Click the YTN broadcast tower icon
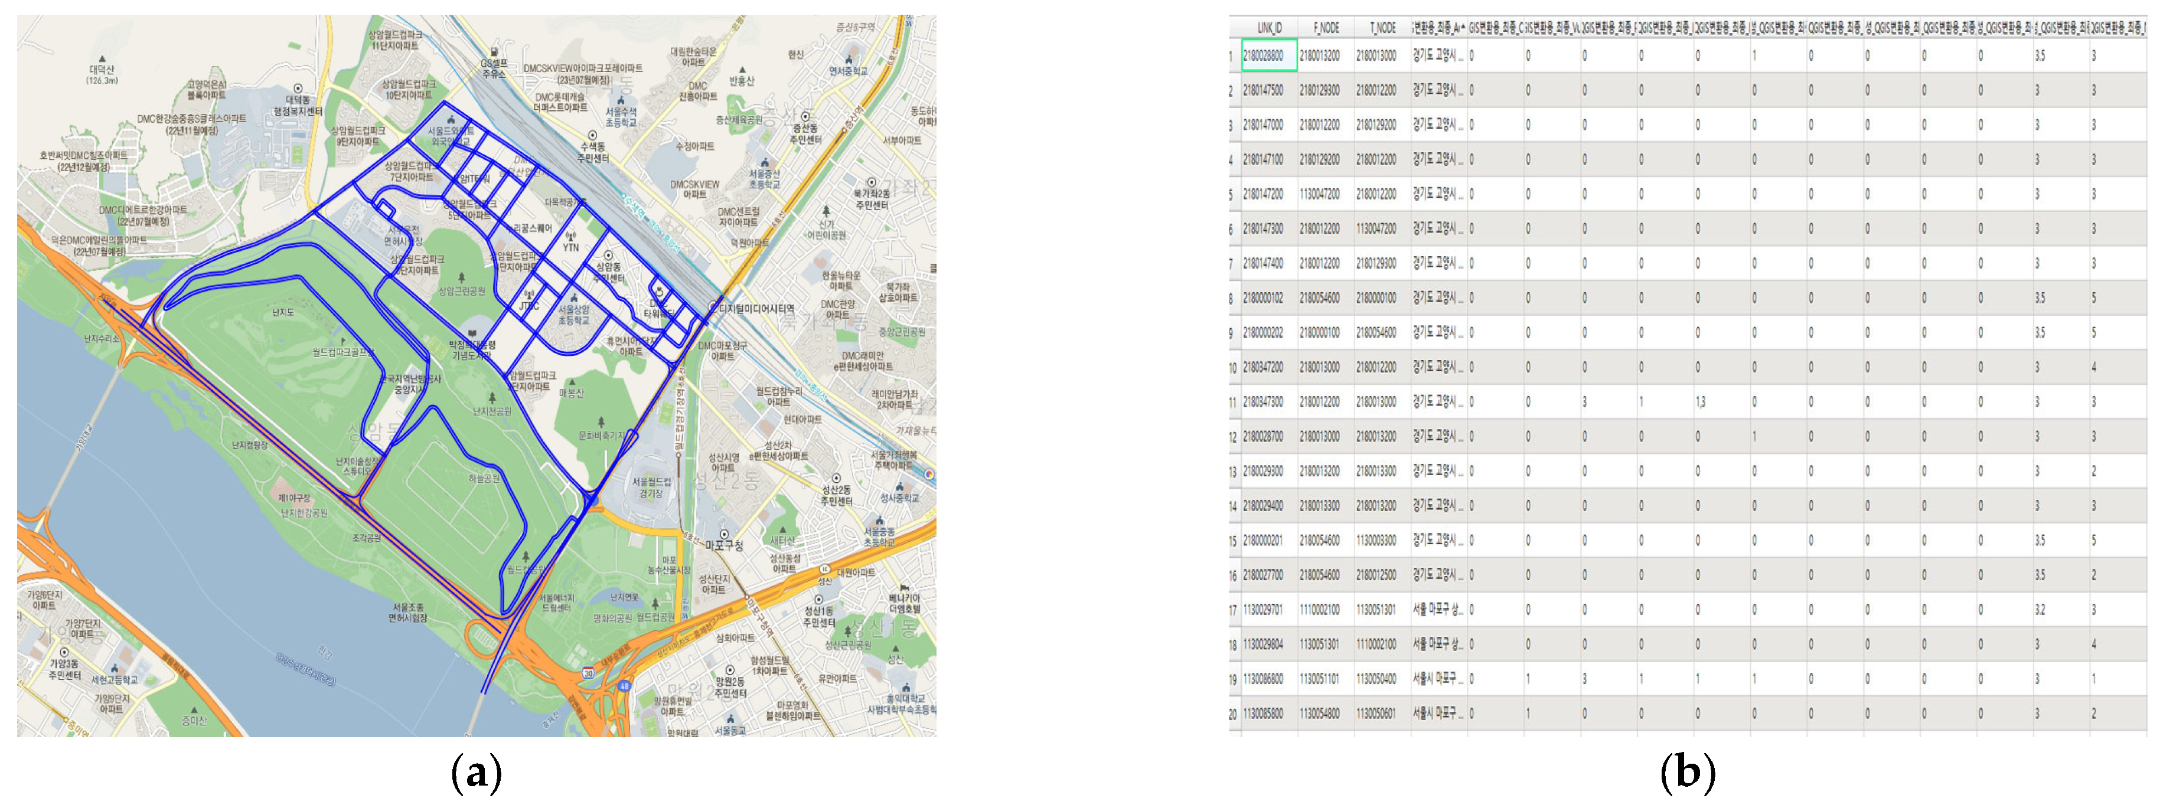 point(571,236)
